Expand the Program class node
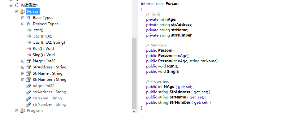 point(17,111)
